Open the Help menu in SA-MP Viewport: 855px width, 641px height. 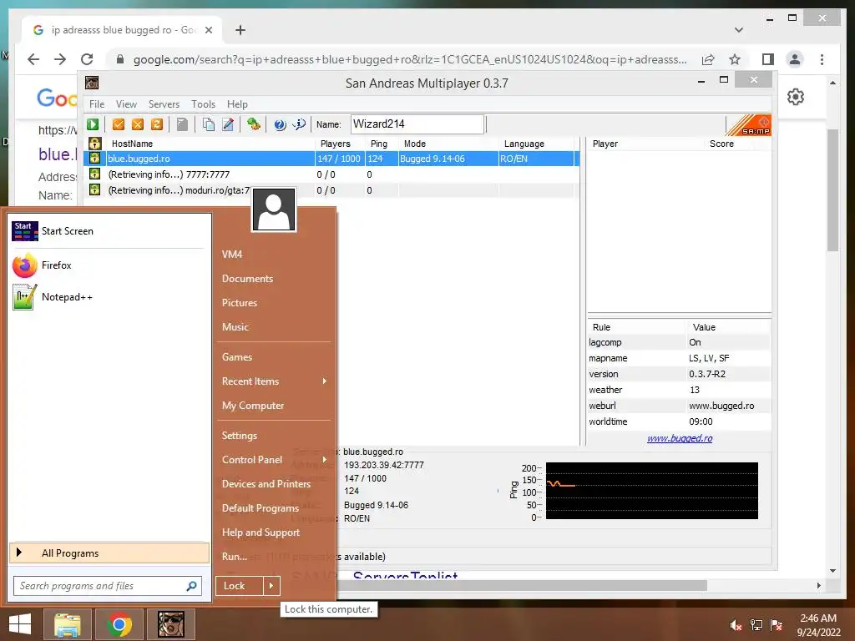click(x=236, y=103)
